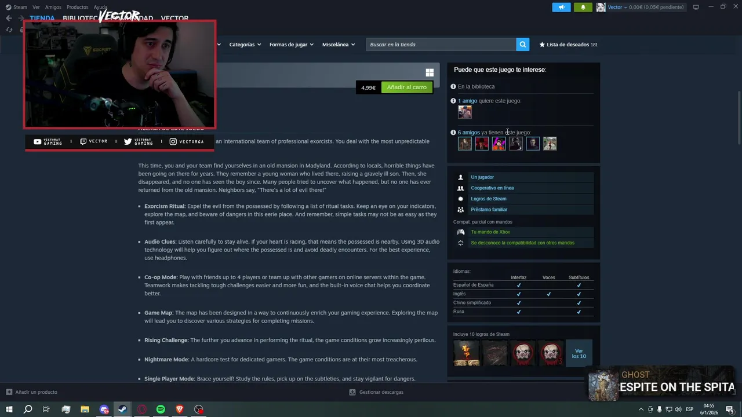This screenshot has height=417, width=742.
Task: Click the Español de España language row
Action: [523, 285]
